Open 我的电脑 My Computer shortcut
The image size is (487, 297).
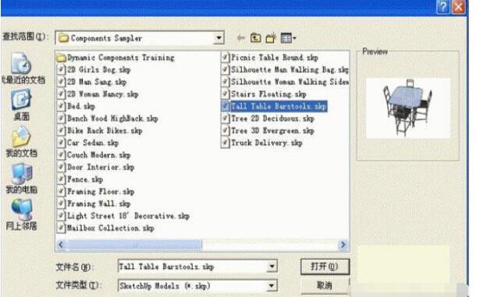[x=21, y=179]
